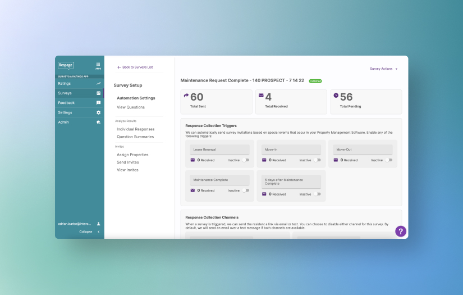
Task: Click the Analyze Results section label
Action: (126, 121)
